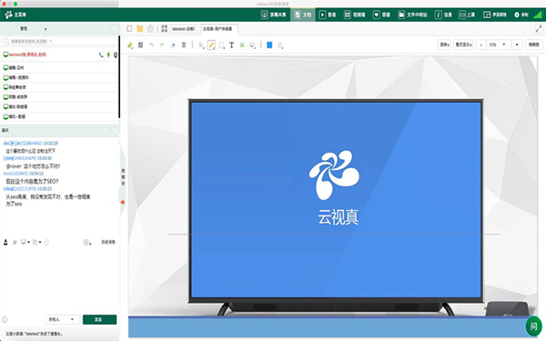The image size is (546, 341).
Task: Open the rotate dropdown in document toolbar
Action: pyautogui.click(x=444, y=45)
